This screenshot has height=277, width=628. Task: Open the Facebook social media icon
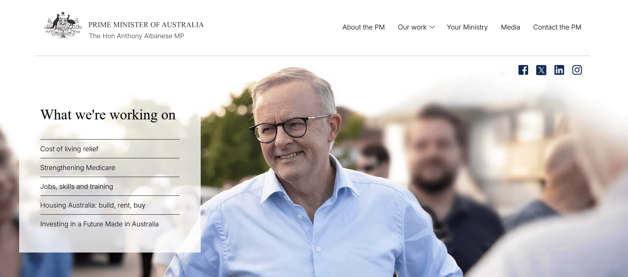click(x=523, y=70)
